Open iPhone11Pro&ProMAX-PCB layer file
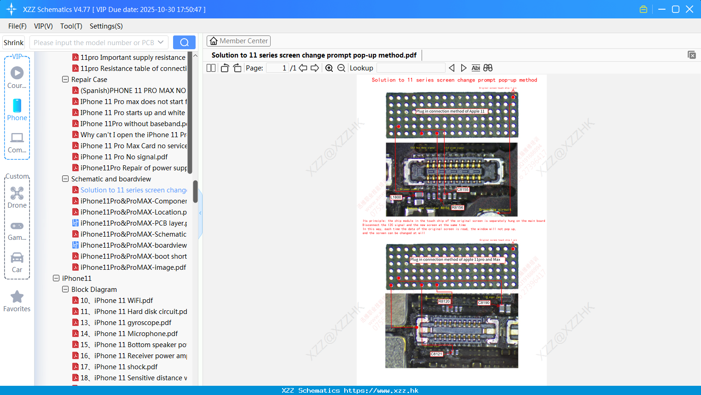Screen dimensions: 701x395 pos(129,223)
